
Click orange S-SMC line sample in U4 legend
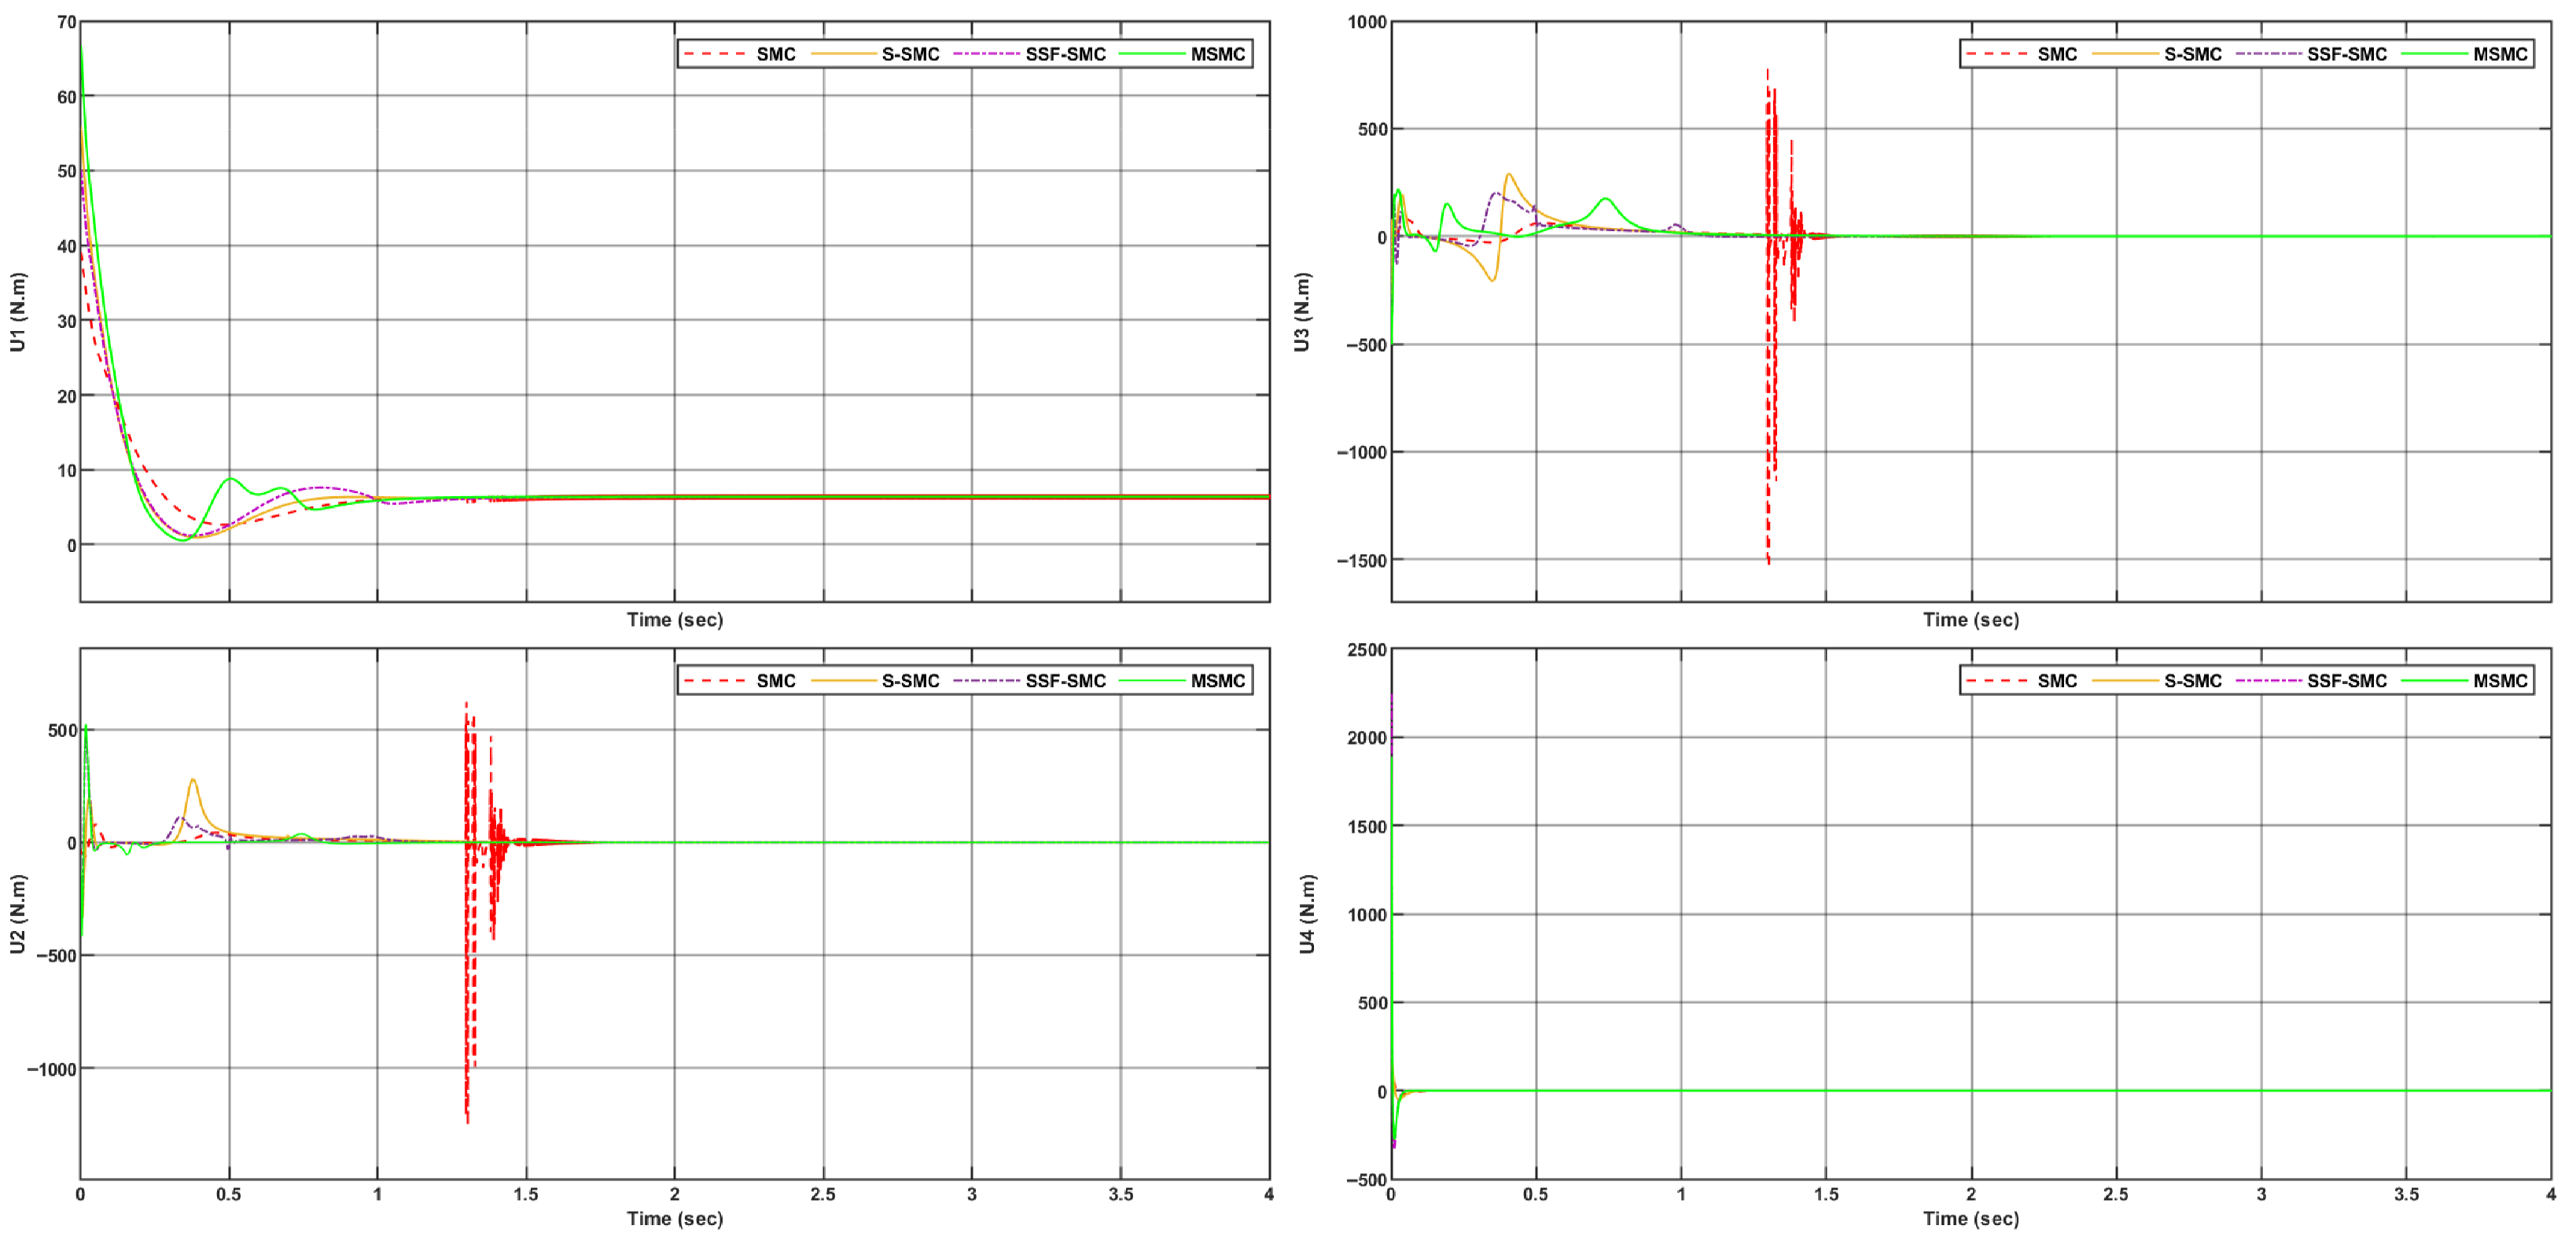[x=2125, y=681]
